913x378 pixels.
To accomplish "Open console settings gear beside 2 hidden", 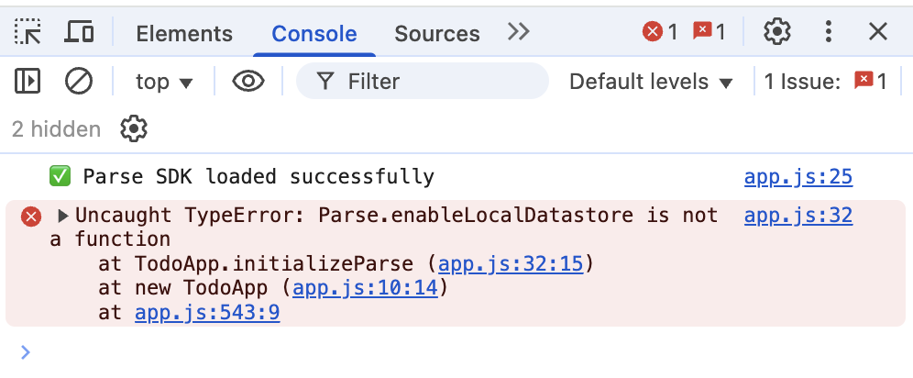I will point(134,128).
